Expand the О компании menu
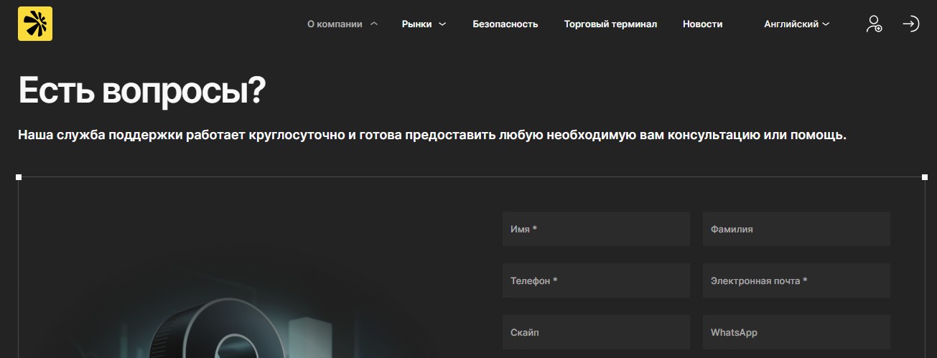This screenshot has height=358, width=937. coord(342,24)
